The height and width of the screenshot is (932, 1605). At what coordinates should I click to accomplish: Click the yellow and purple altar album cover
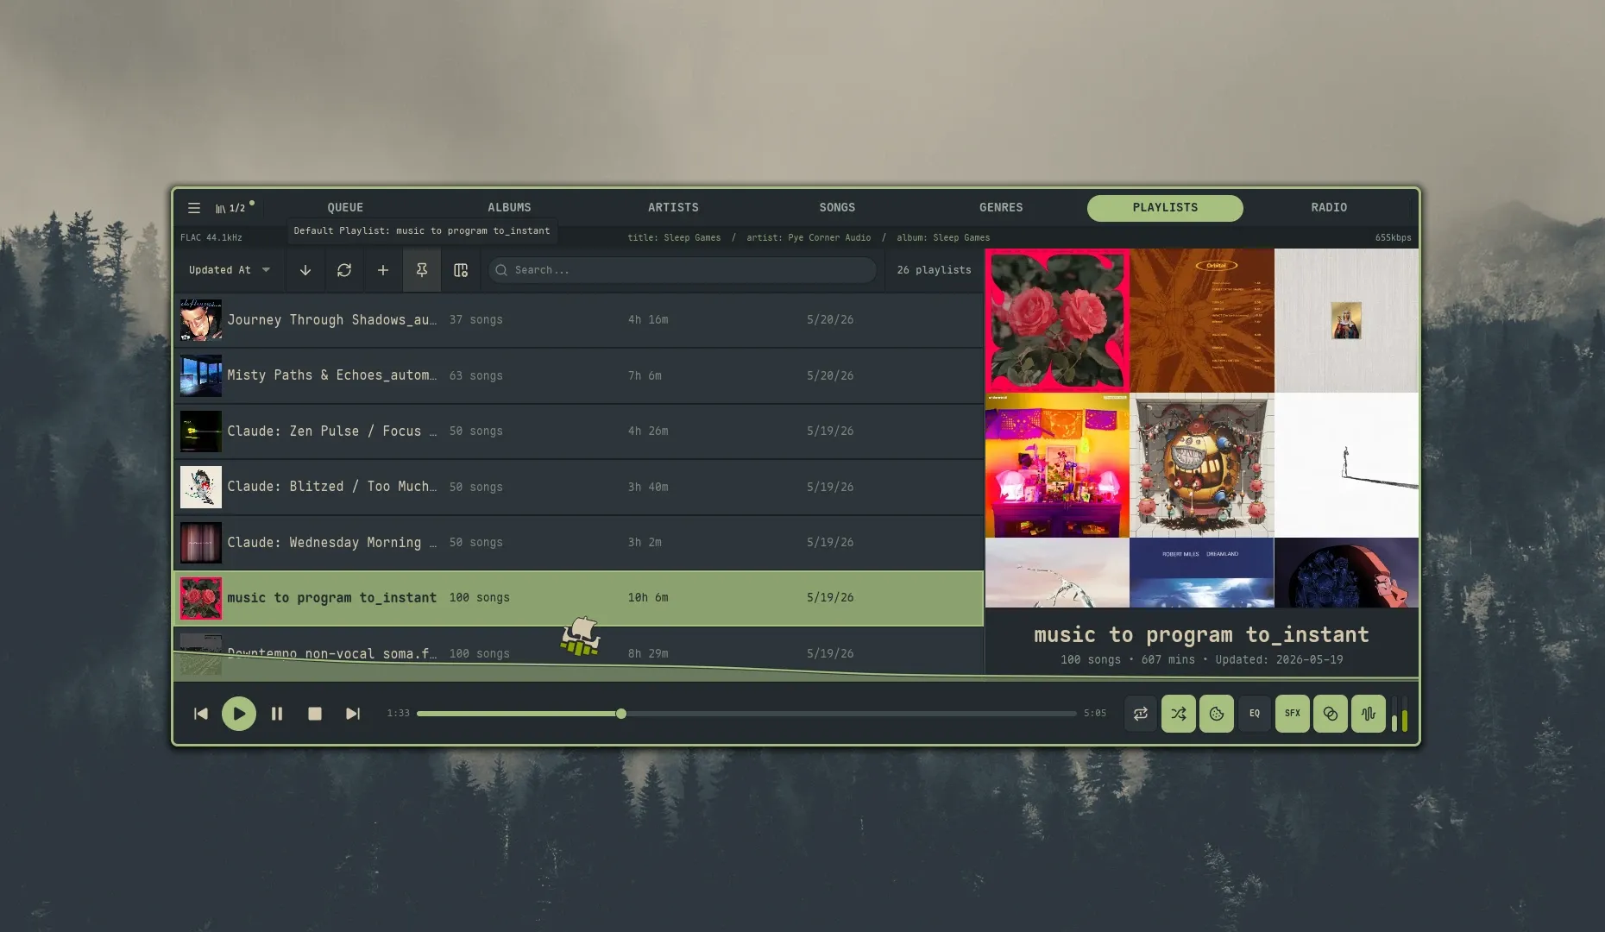1057,466
